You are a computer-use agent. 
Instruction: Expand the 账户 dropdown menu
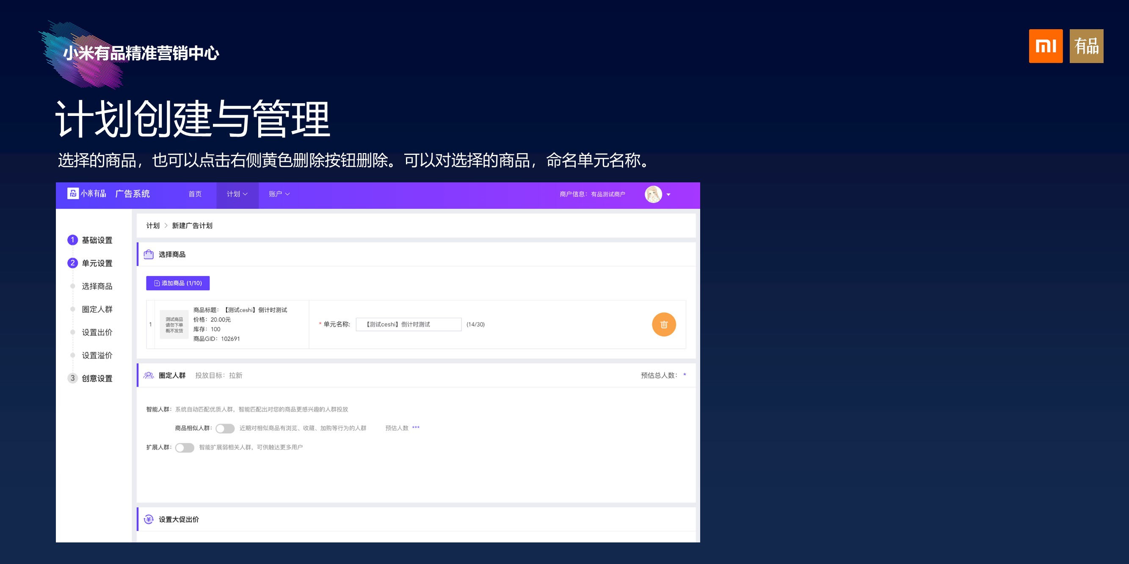tap(279, 194)
